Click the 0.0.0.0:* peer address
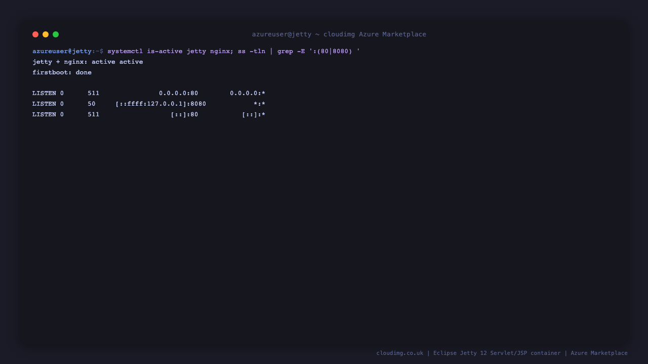648x364 pixels. click(x=248, y=94)
